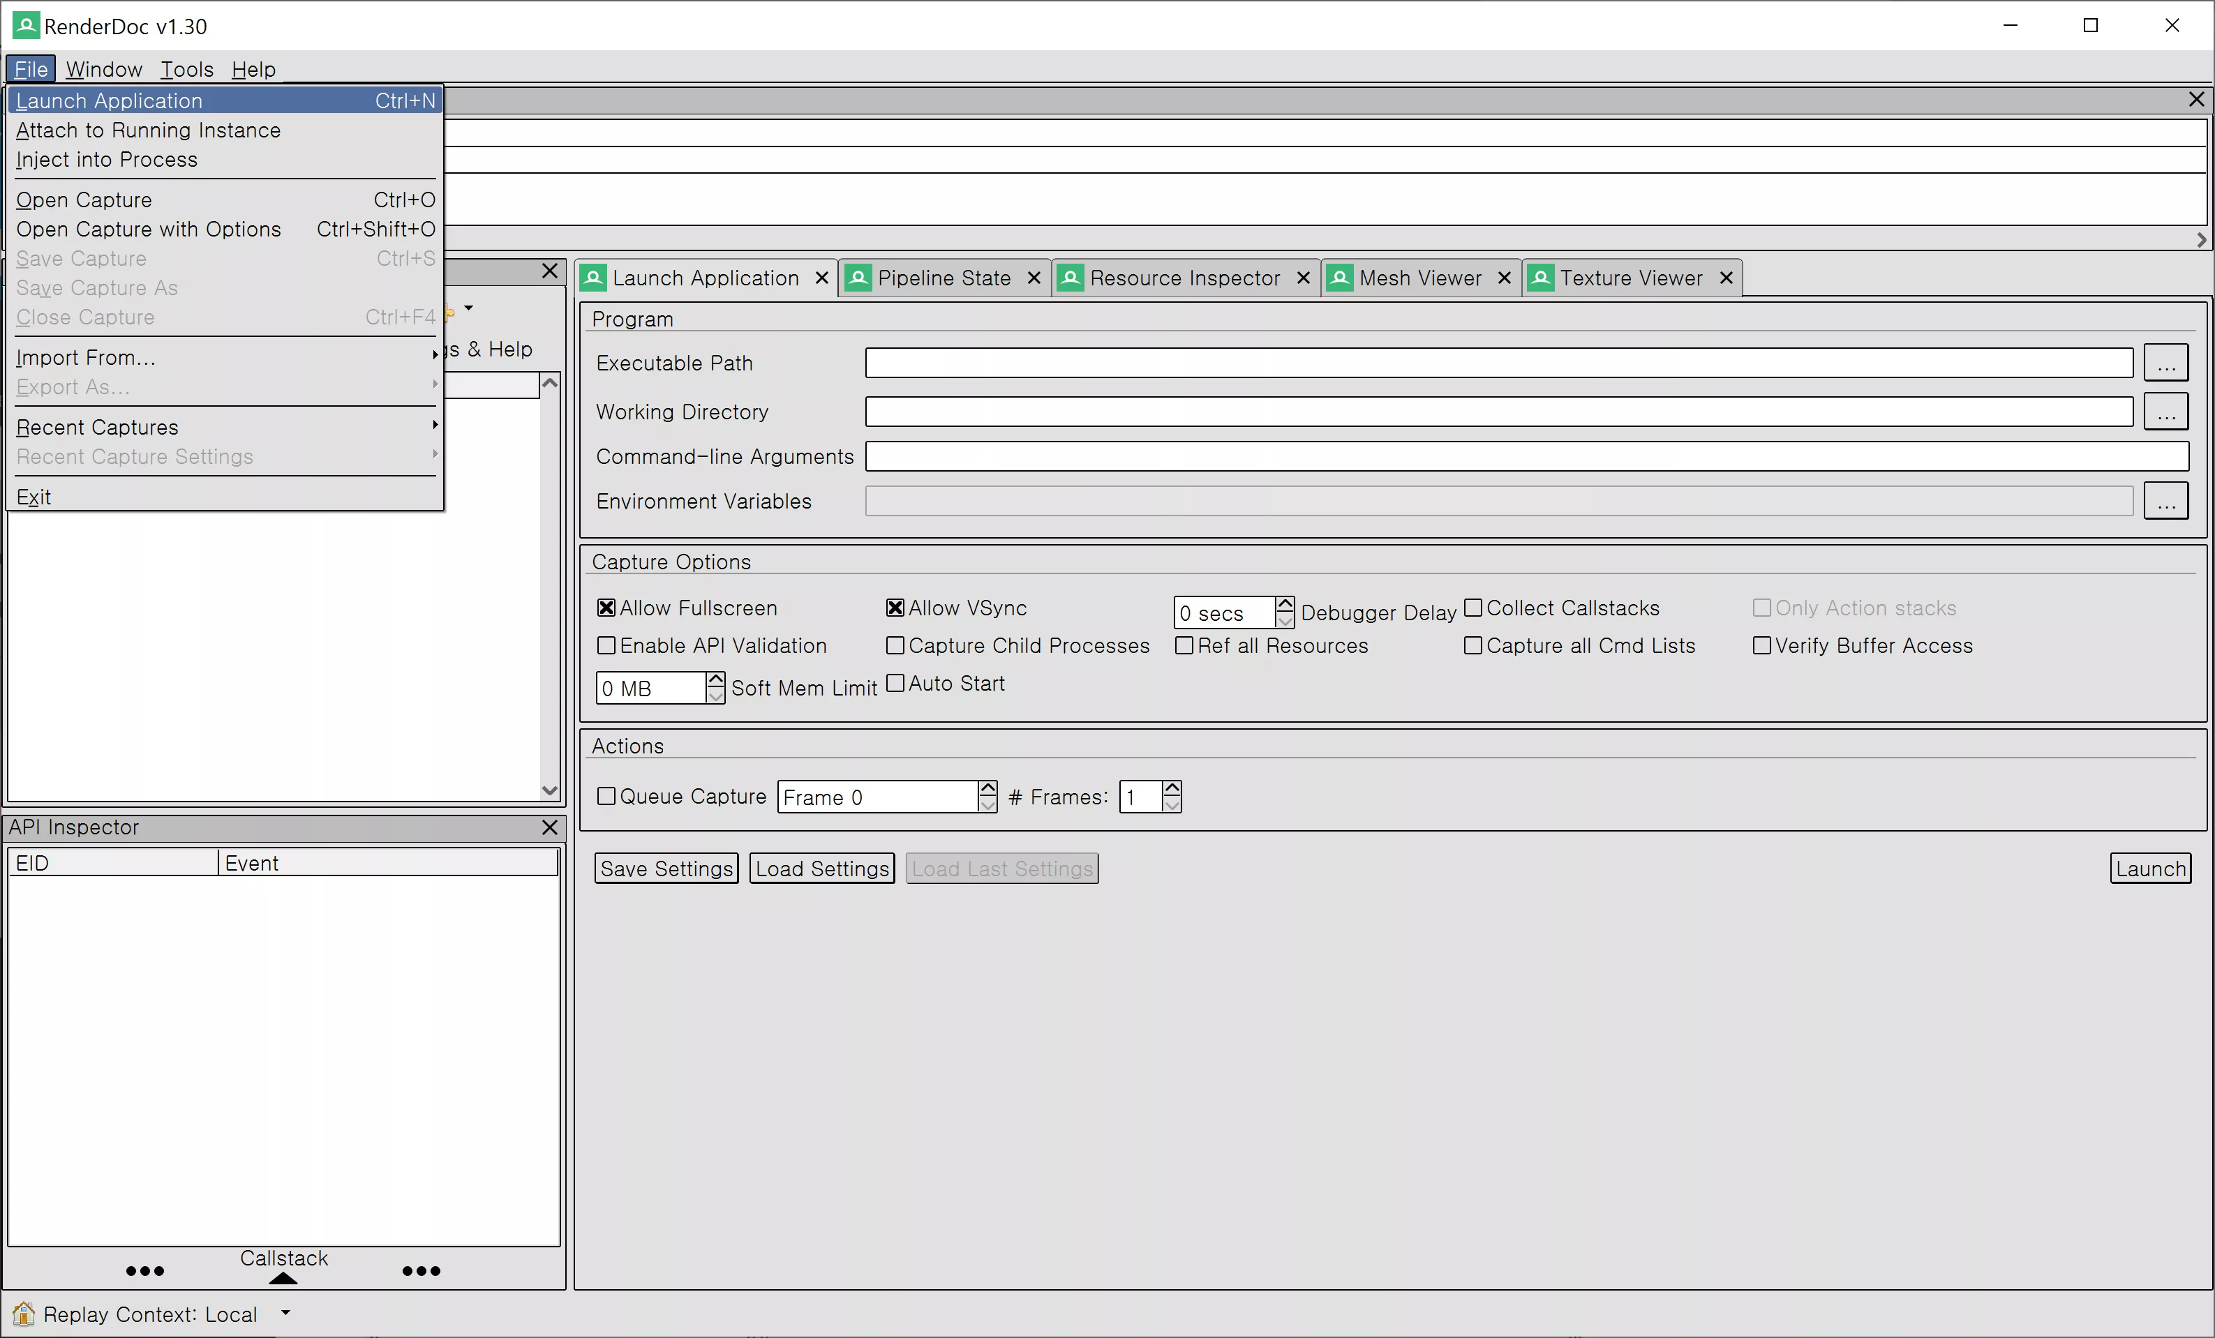Collapse the Callstack section arrow
This screenshot has width=2215, height=1338.
coord(283,1279)
